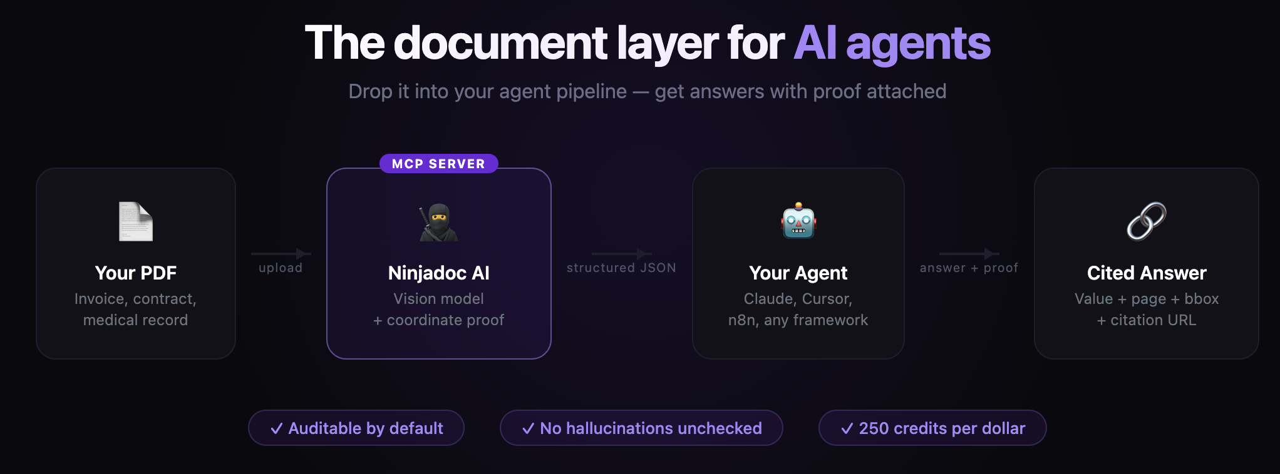Viewport: 1280px width, 474px height.
Task: Click the ninja emoji icon
Action: 438,222
